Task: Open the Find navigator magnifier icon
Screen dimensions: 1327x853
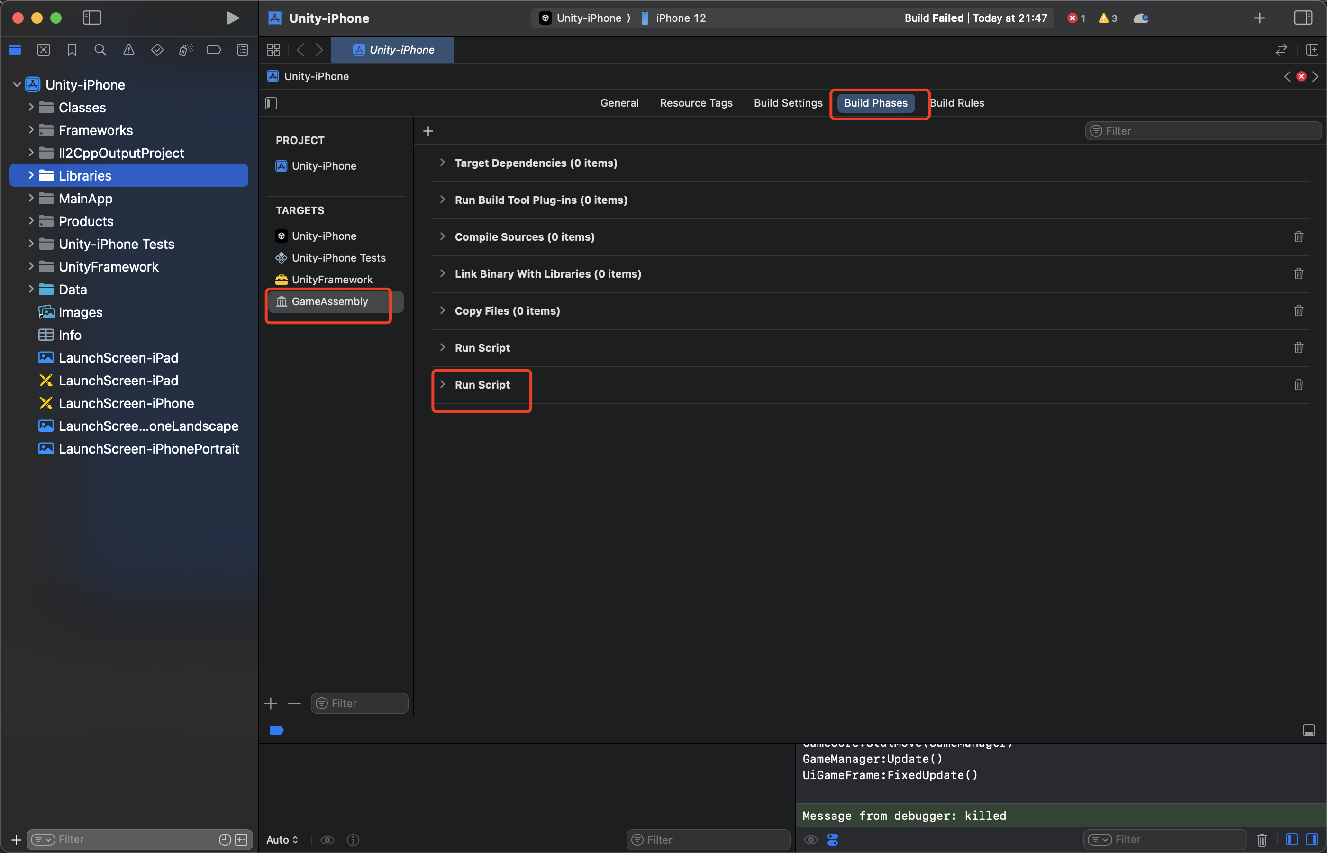Action: click(x=100, y=50)
